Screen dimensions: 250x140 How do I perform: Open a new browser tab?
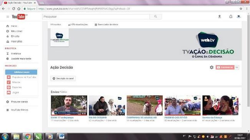coord(42,3)
